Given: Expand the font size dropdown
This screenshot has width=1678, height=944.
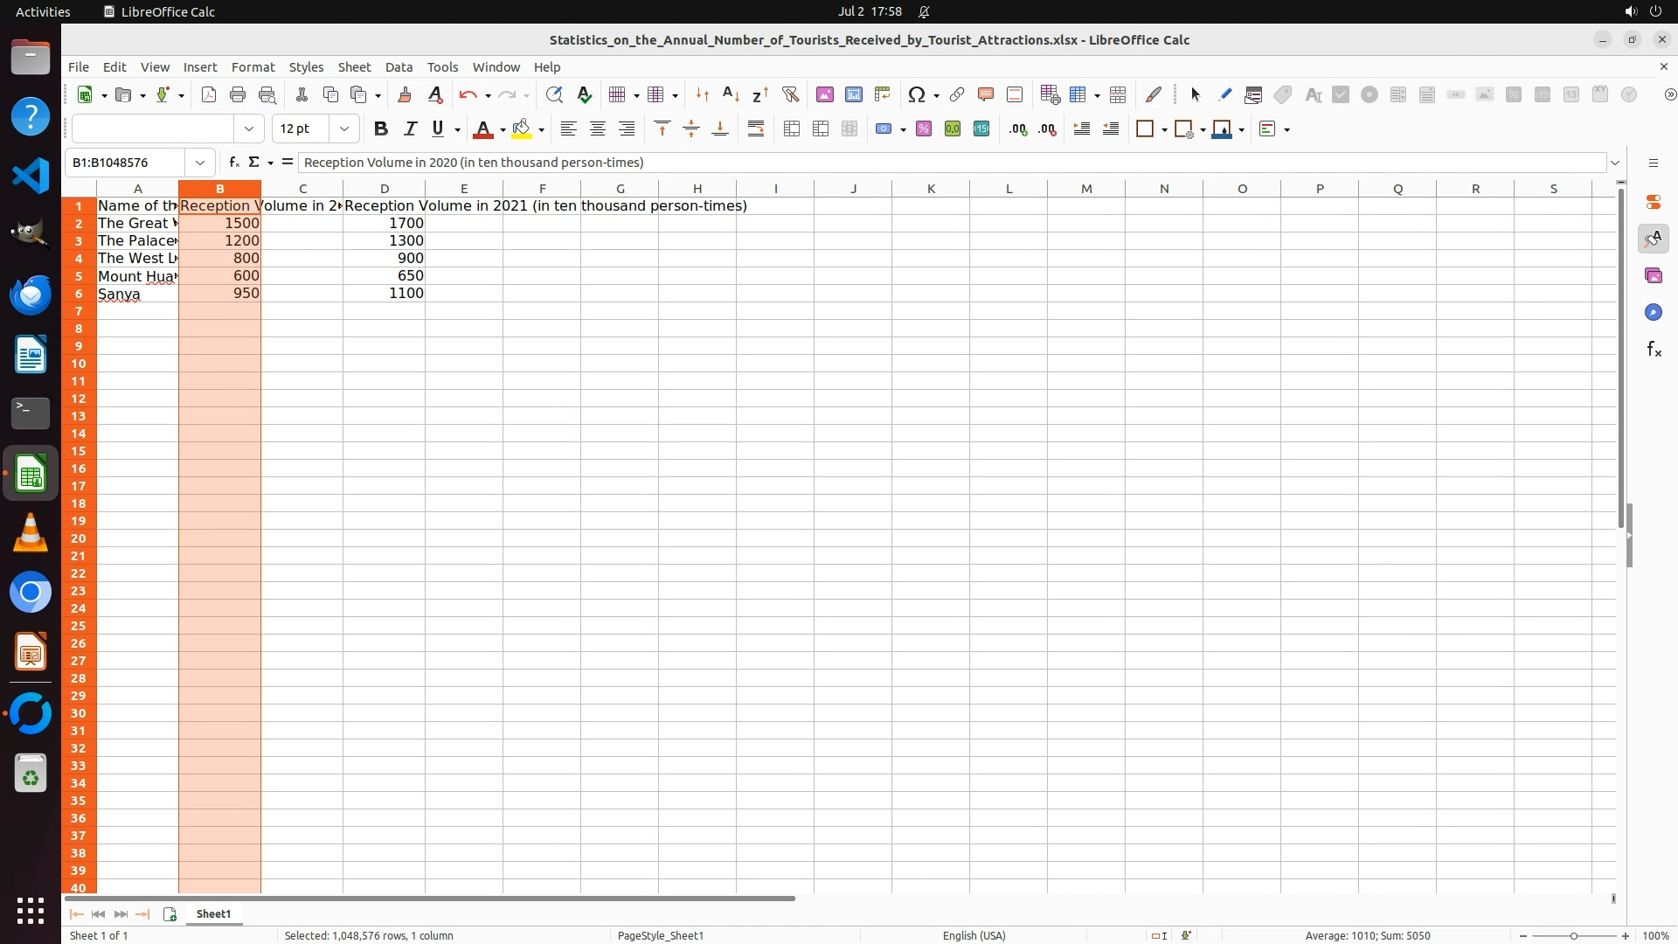Looking at the screenshot, I should tap(344, 129).
